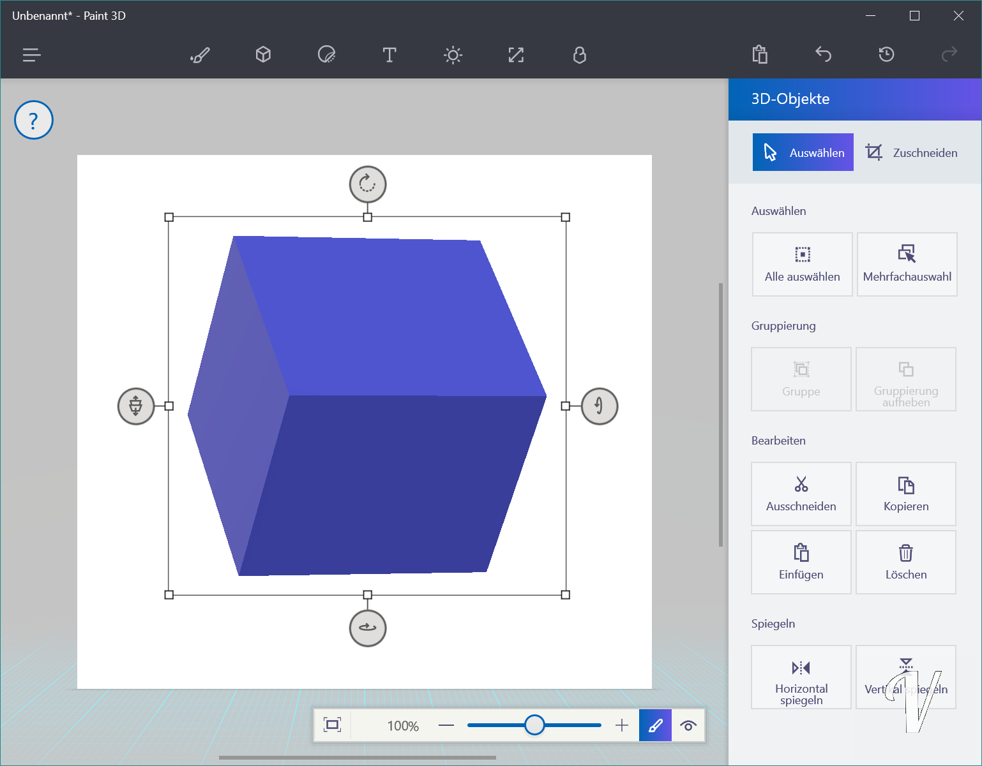
Task: Open the 3D library icon
Action: click(579, 55)
